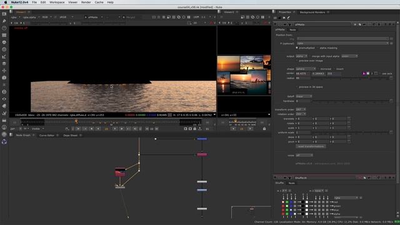Play forward in Viewer2 timeline
Viewport: 400px width, 225px height.
pos(250,129)
